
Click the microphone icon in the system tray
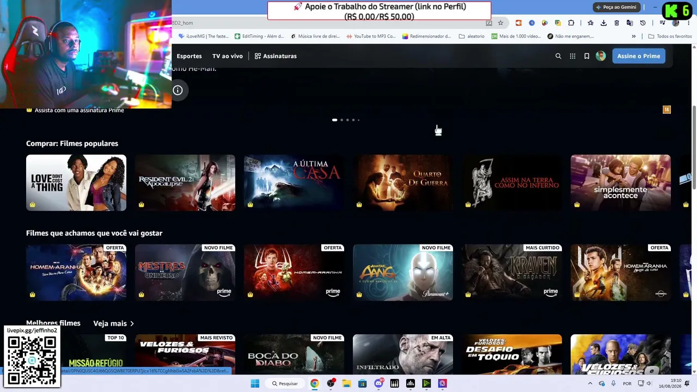point(613,383)
